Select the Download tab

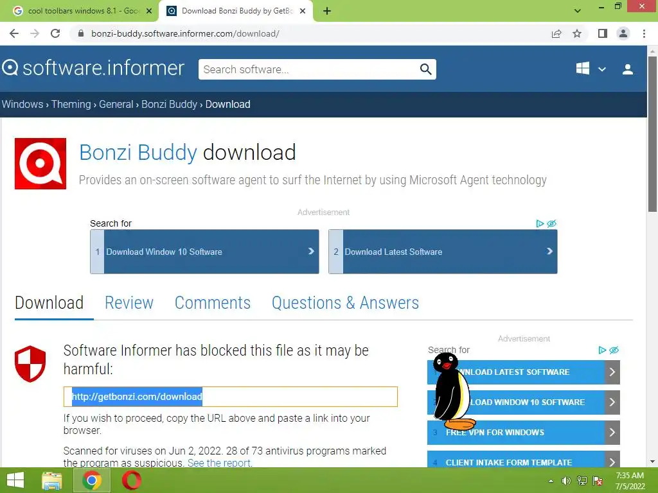(x=49, y=303)
